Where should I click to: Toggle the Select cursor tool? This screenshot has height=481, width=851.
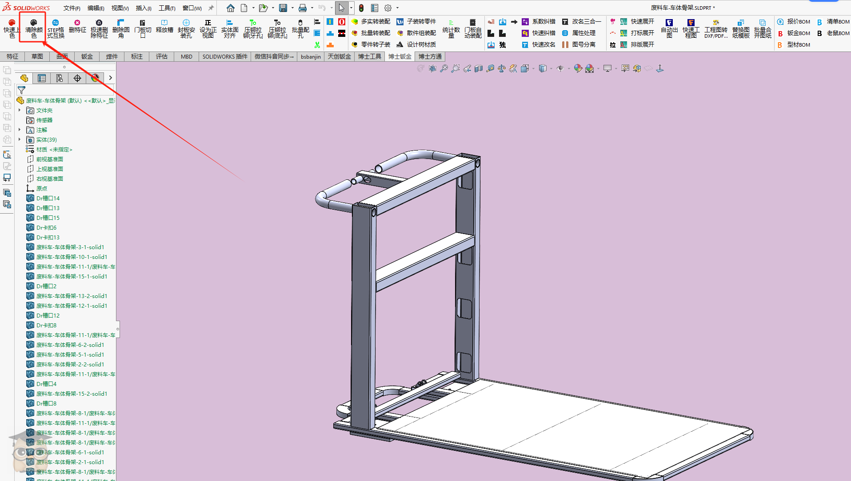point(341,8)
